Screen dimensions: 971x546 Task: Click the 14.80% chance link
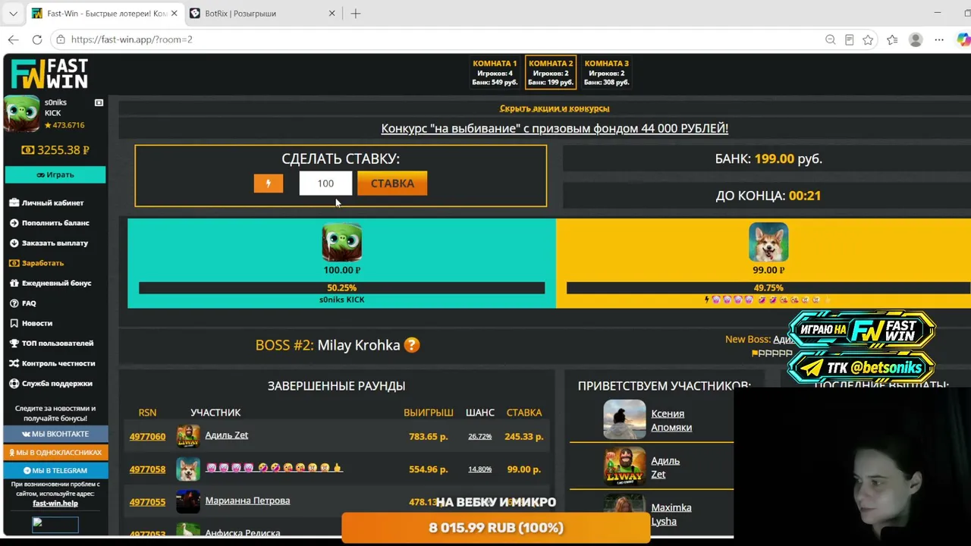click(x=479, y=469)
